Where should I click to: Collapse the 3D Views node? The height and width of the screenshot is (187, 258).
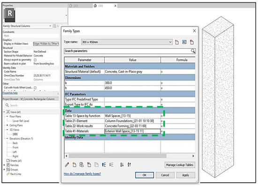coord(7,130)
